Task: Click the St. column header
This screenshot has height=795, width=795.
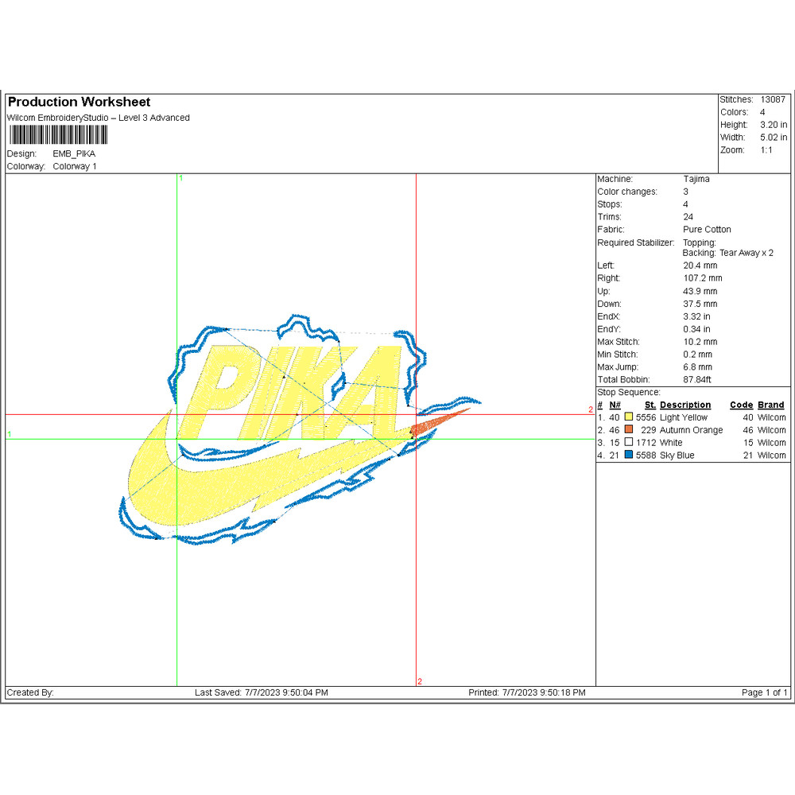Action: tap(650, 405)
